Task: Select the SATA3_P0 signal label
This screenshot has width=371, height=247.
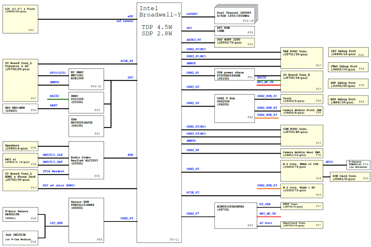Action: click(194, 40)
